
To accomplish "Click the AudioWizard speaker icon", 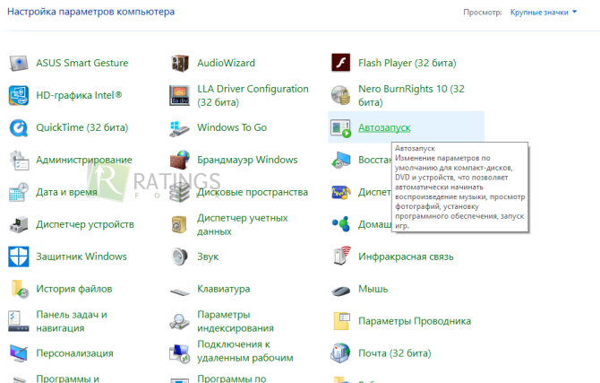I will (x=179, y=63).
